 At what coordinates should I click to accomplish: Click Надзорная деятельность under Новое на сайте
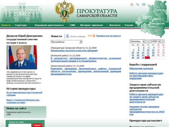(19, 112)
